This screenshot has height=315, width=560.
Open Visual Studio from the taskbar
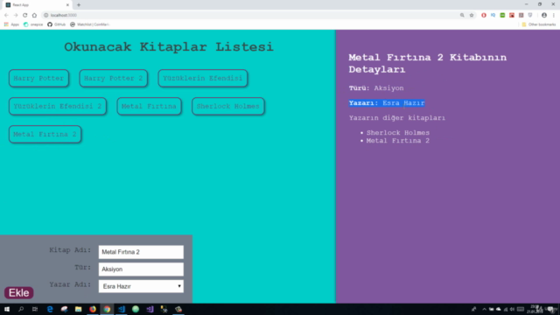[x=150, y=309]
